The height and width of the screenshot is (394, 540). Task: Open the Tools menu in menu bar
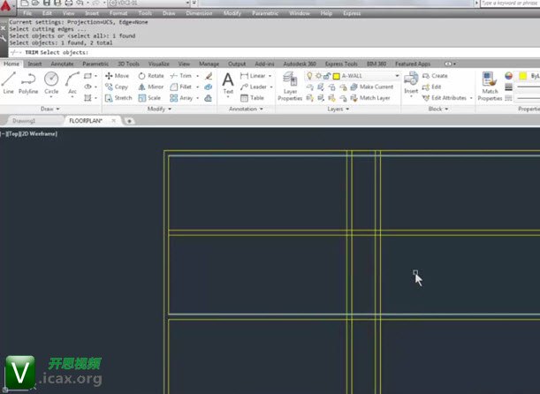(x=145, y=13)
